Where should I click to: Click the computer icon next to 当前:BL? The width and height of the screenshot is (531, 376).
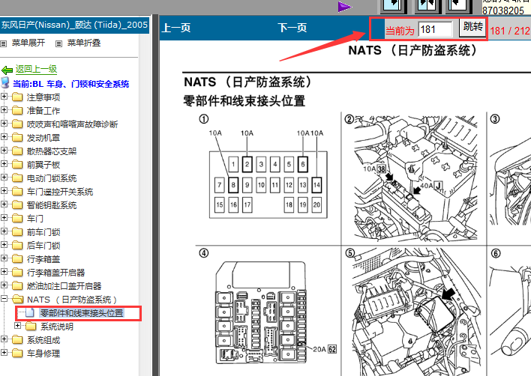(x=5, y=82)
